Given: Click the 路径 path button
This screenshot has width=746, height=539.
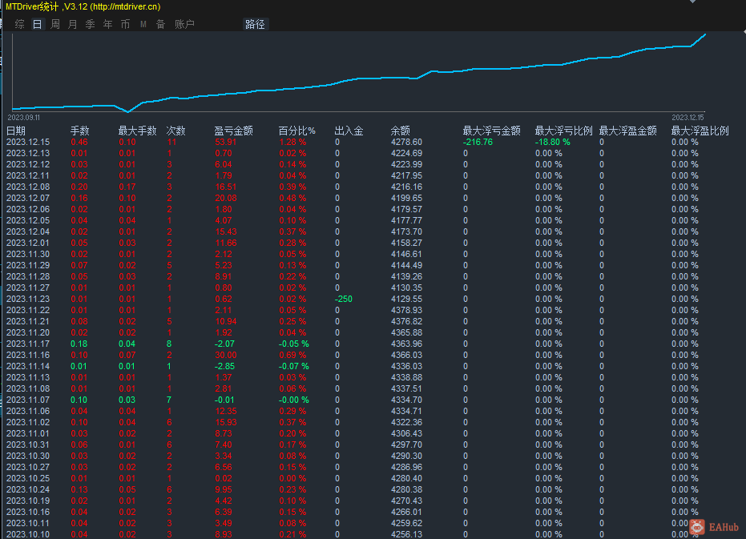Looking at the screenshot, I should [255, 24].
